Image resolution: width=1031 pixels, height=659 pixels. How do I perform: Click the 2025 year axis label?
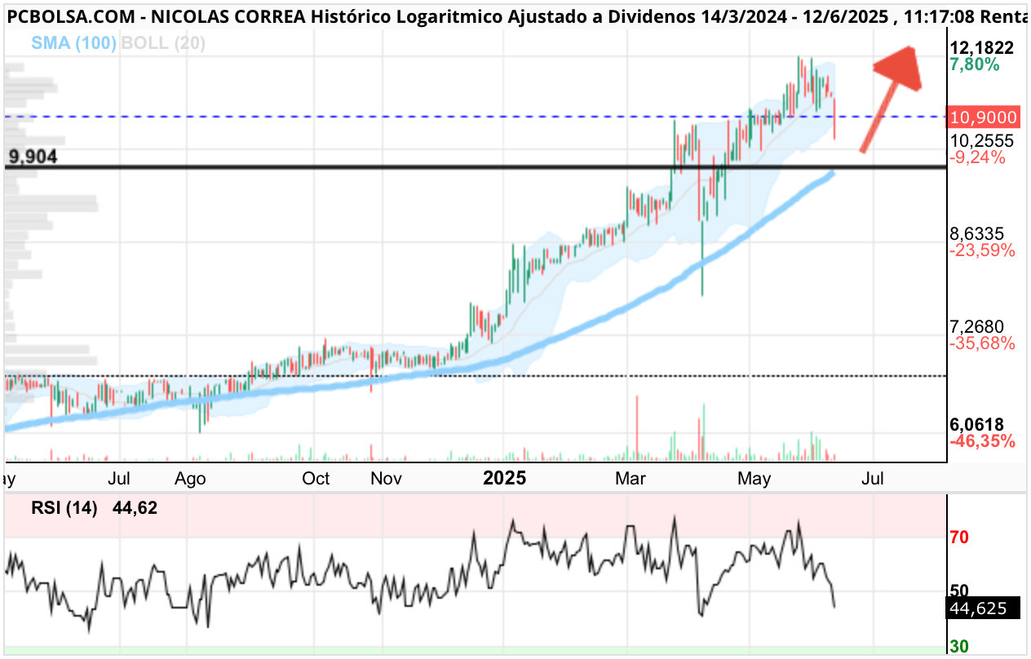(x=505, y=478)
